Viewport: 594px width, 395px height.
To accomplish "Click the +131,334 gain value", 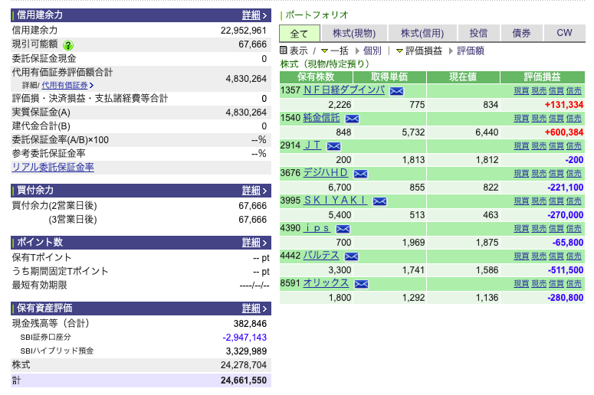I will pos(563,105).
